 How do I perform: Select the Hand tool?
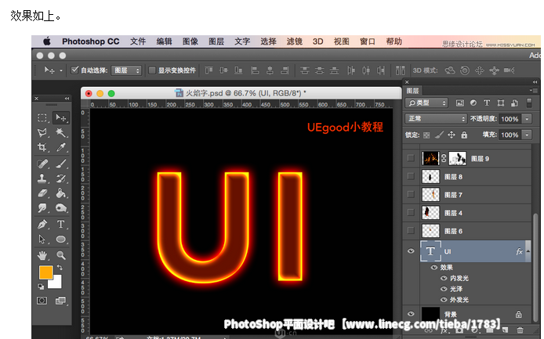tap(42, 255)
